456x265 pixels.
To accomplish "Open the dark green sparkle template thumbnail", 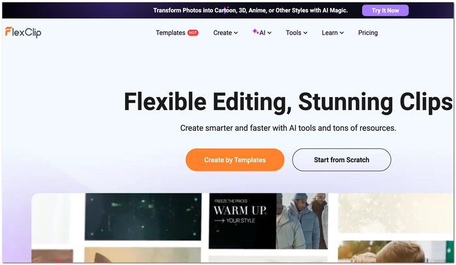I will pos(143,216).
